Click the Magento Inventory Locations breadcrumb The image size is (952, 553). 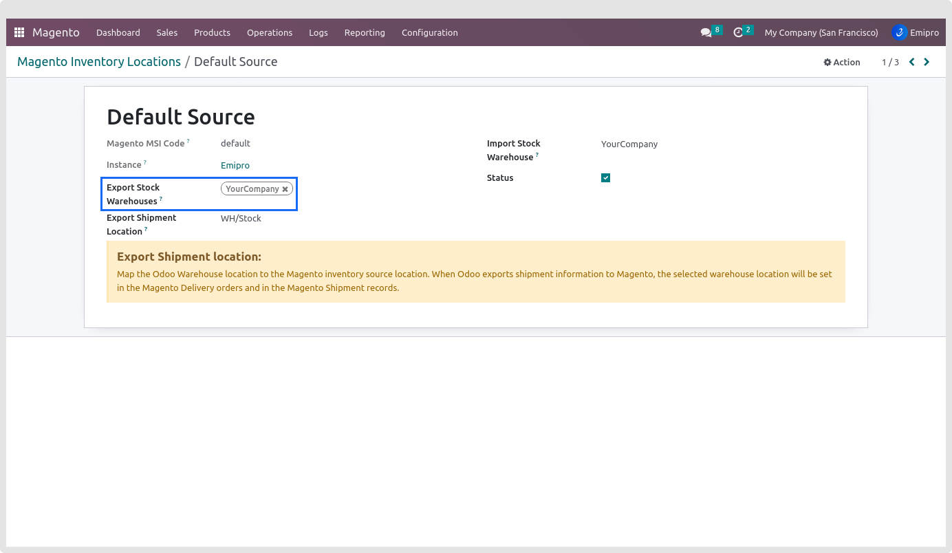coord(99,62)
